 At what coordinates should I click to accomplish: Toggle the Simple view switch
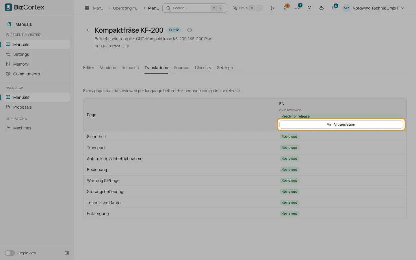(x=10, y=253)
